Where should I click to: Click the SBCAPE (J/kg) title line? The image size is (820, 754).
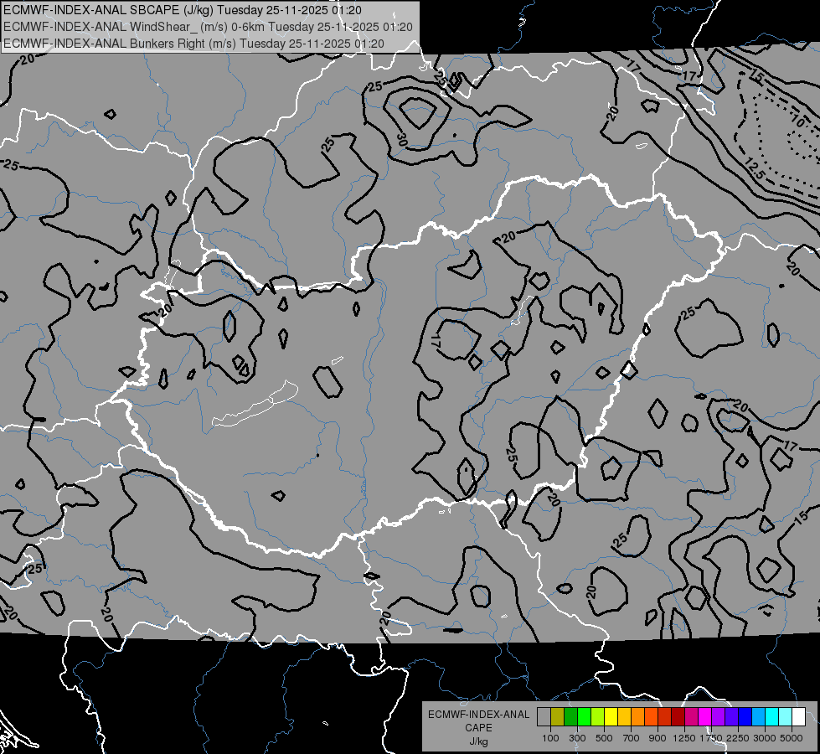[183, 10]
